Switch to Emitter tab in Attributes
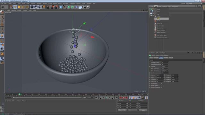 (x=166, y=57)
